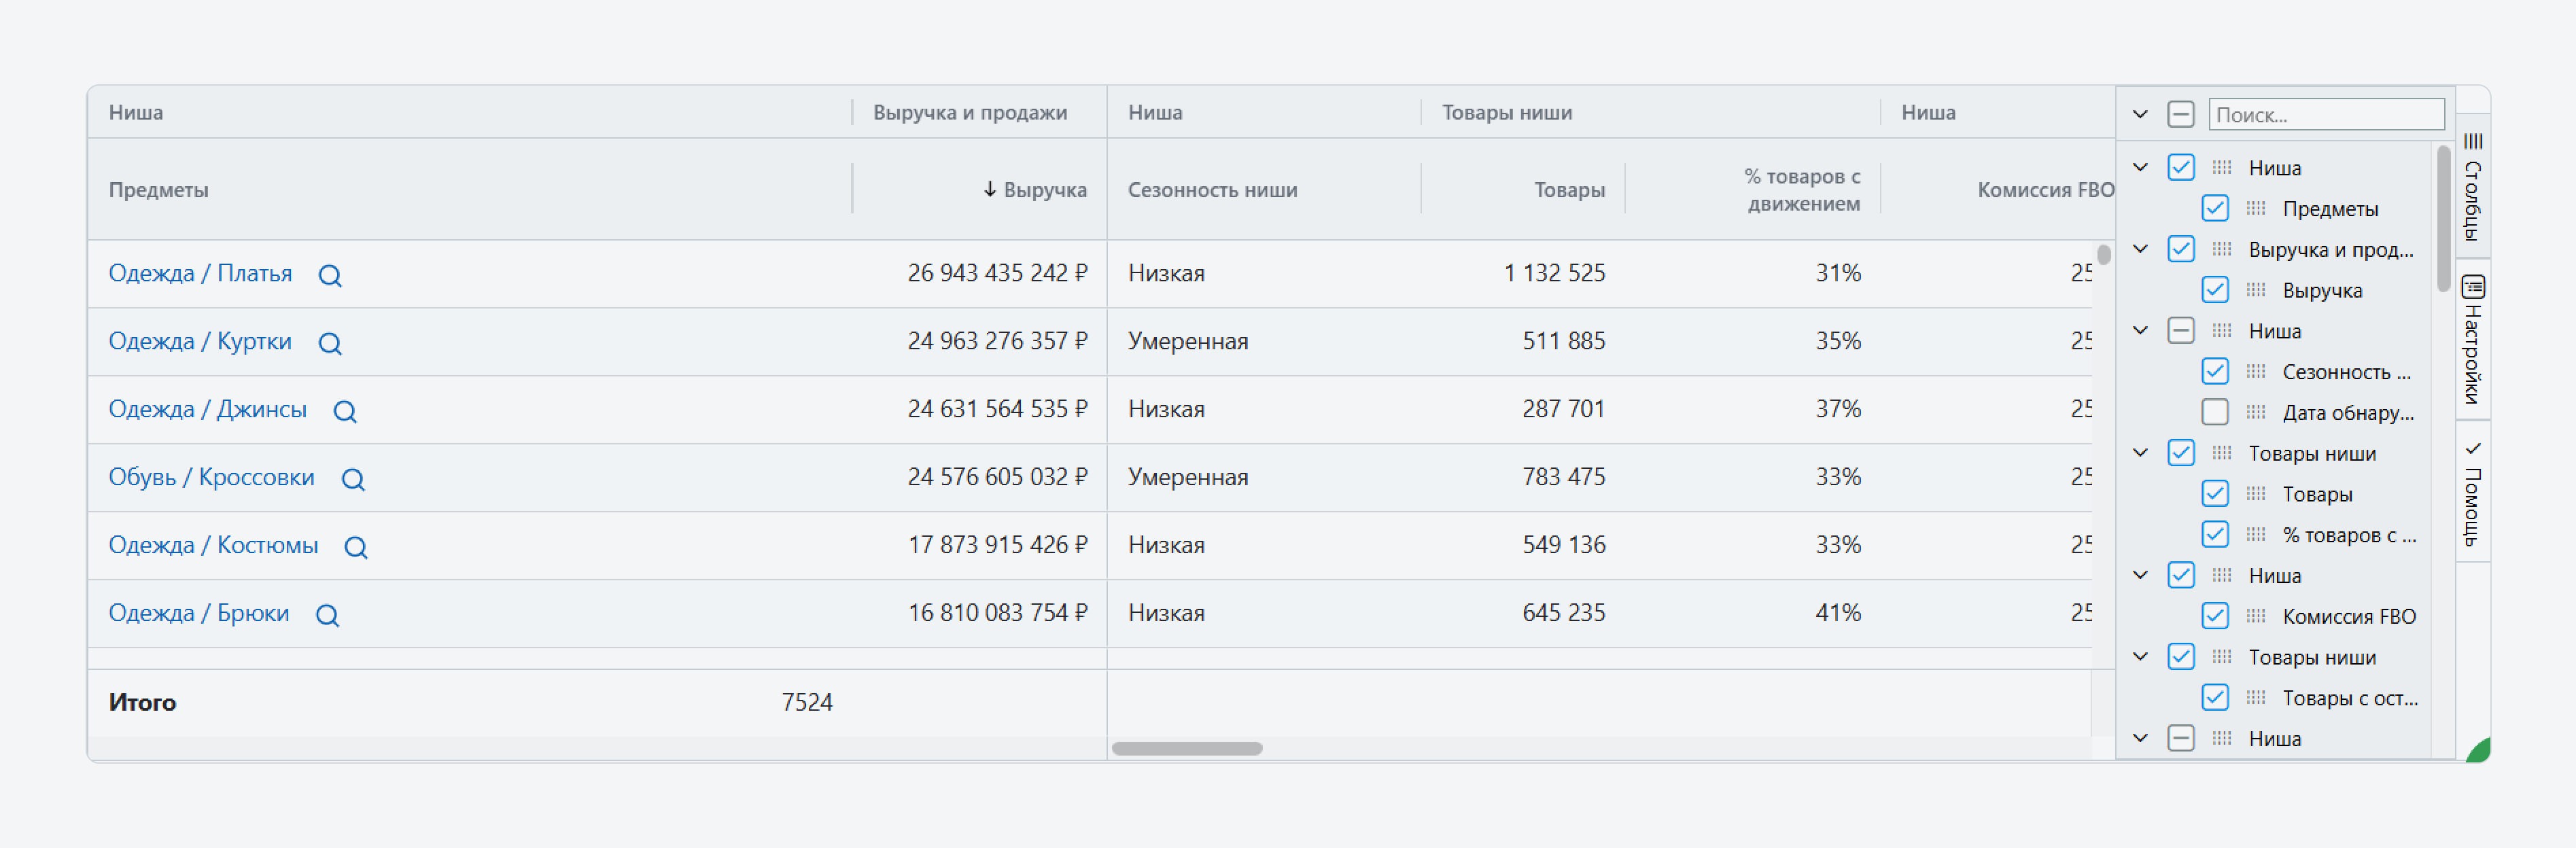Open search icon next to Одежда / Брюки
This screenshot has width=2576, height=848.
pyautogui.click(x=327, y=615)
